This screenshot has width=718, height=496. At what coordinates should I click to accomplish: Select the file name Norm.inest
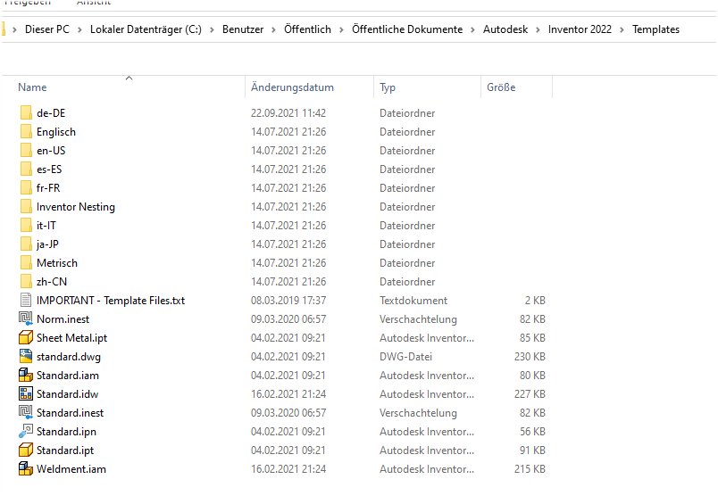(x=63, y=319)
